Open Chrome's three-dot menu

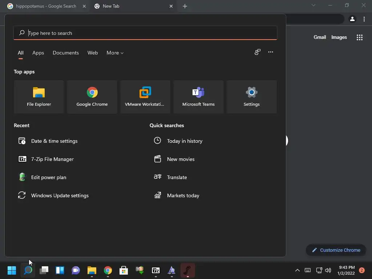(x=364, y=19)
